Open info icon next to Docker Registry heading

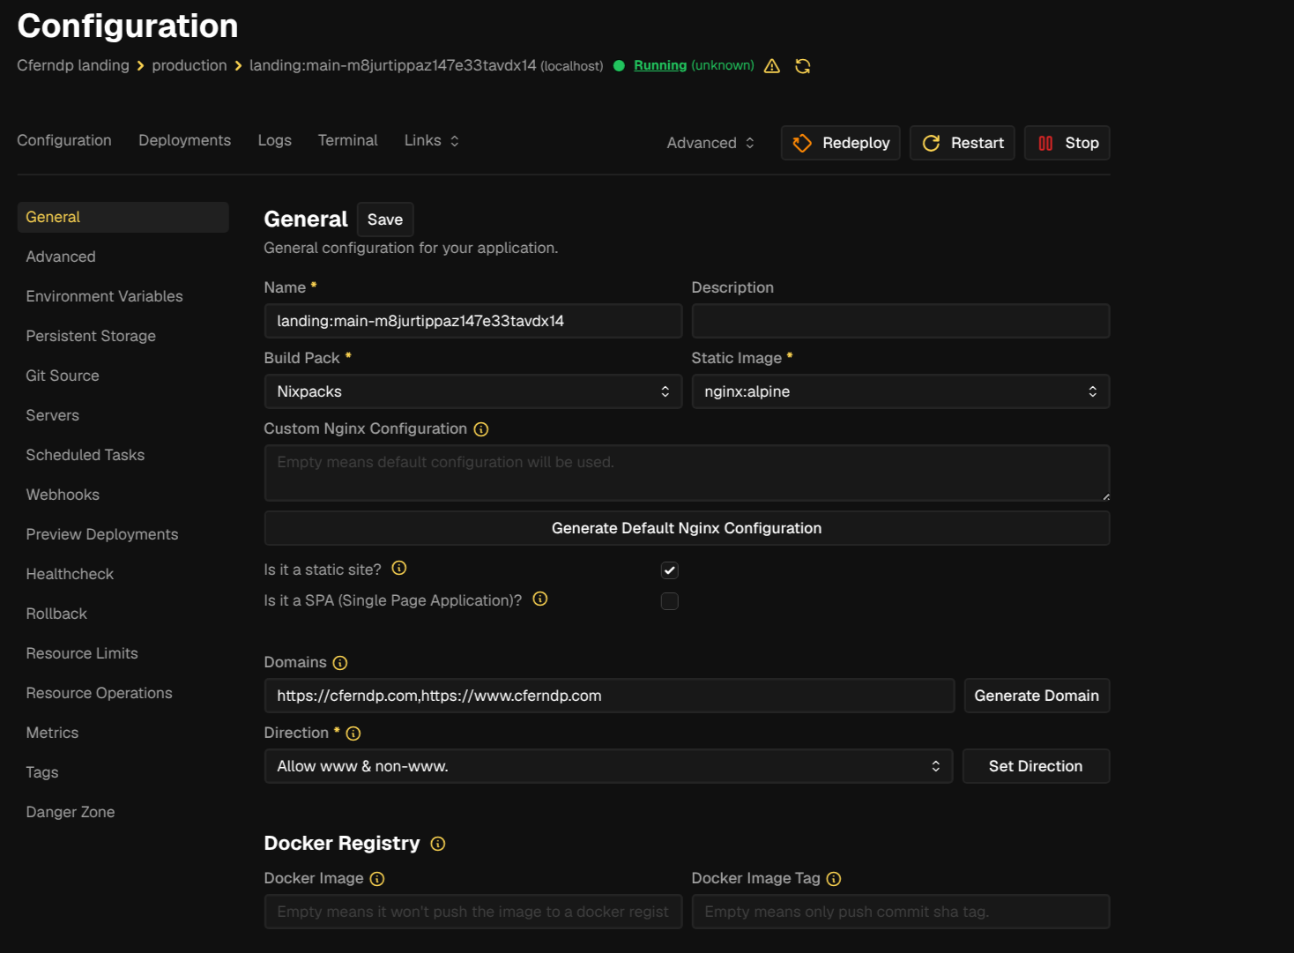(438, 844)
